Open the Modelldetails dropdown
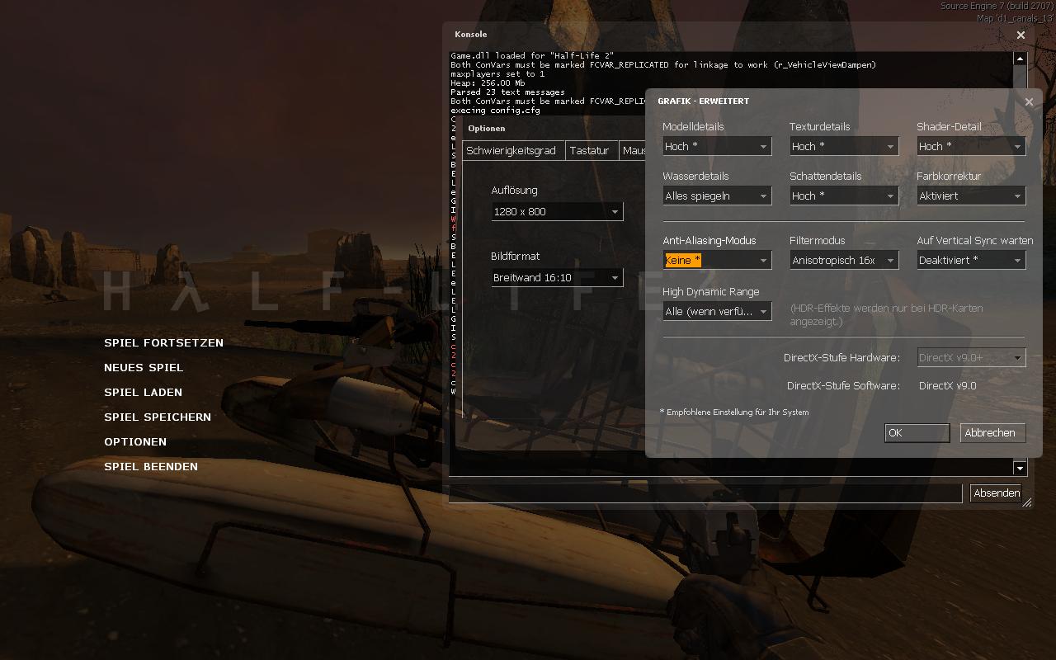This screenshot has height=660, width=1056. click(x=717, y=146)
